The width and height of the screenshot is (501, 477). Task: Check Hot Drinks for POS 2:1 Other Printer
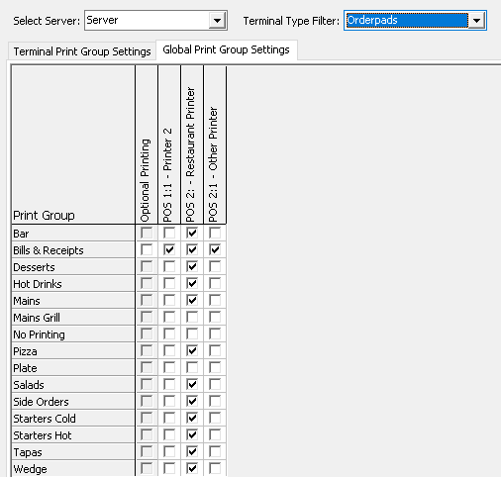(x=215, y=283)
